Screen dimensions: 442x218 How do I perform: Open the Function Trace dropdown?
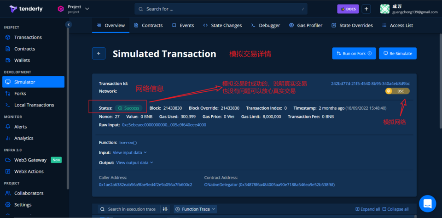coord(196,209)
